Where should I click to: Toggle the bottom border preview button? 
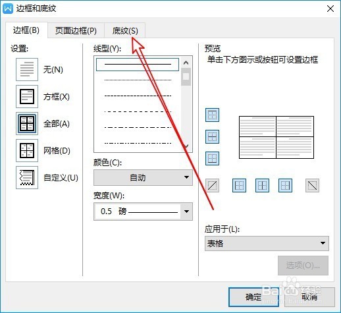212,158
